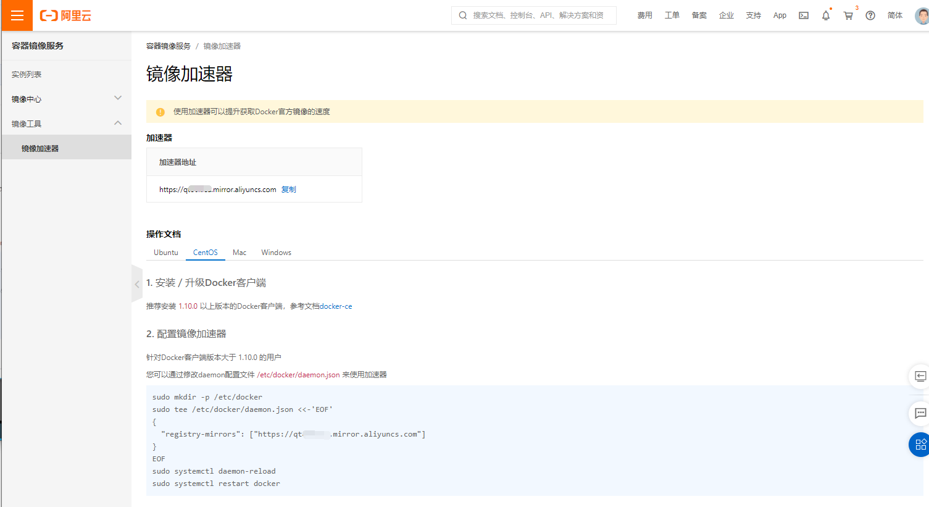The image size is (929, 507).
Task: Click 镜像中心 sidebar item
Action: point(27,99)
